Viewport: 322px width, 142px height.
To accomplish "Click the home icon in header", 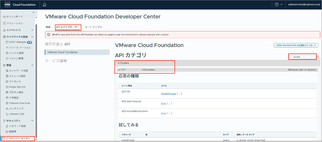I will tap(44, 4).
